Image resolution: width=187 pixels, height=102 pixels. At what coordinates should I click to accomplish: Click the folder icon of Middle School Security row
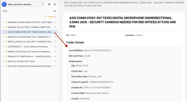(6, 51)
